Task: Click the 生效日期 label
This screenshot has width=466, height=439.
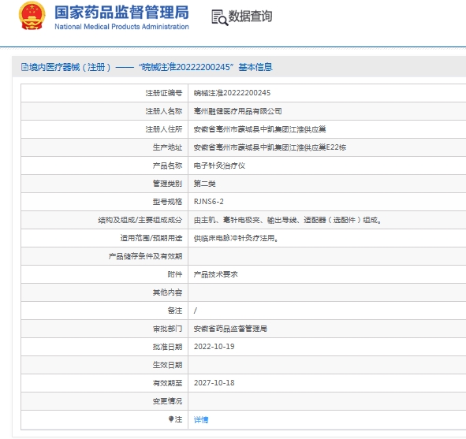Action: point(167,365)
